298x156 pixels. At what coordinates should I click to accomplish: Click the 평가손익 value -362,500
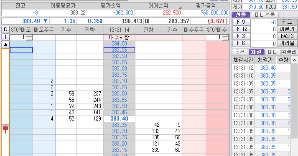pyautogui.click(x=123, y=13)
